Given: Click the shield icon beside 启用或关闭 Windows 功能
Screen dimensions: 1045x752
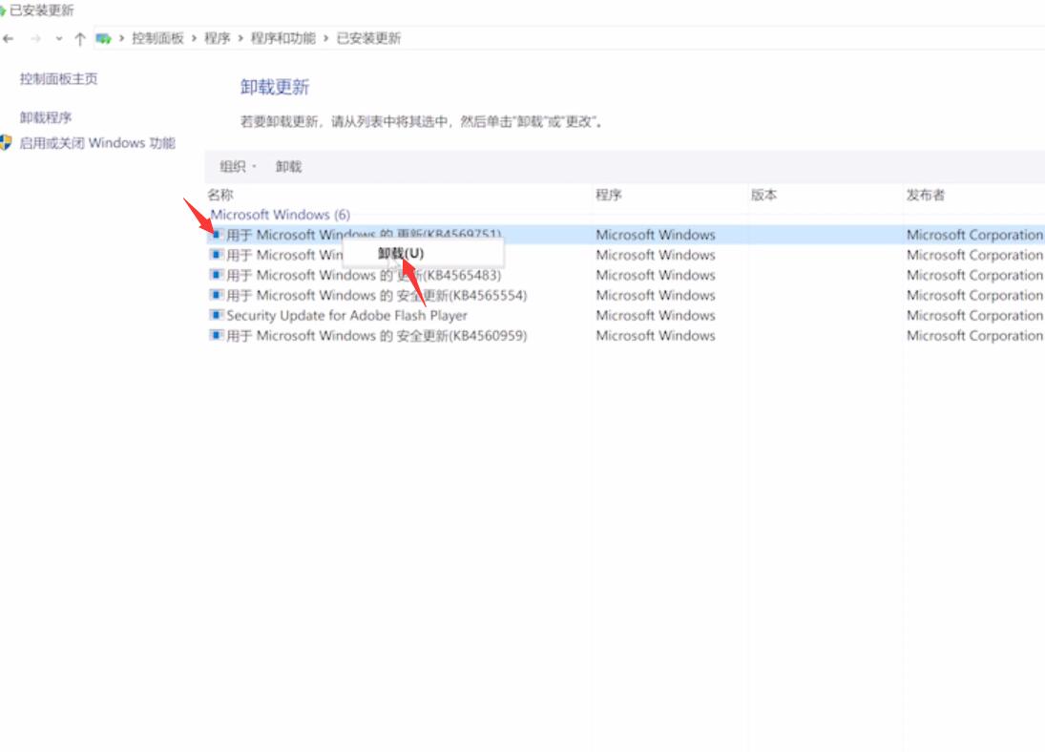Looking at the screenshot, I should pyautogui.click(x=6, y=142).
